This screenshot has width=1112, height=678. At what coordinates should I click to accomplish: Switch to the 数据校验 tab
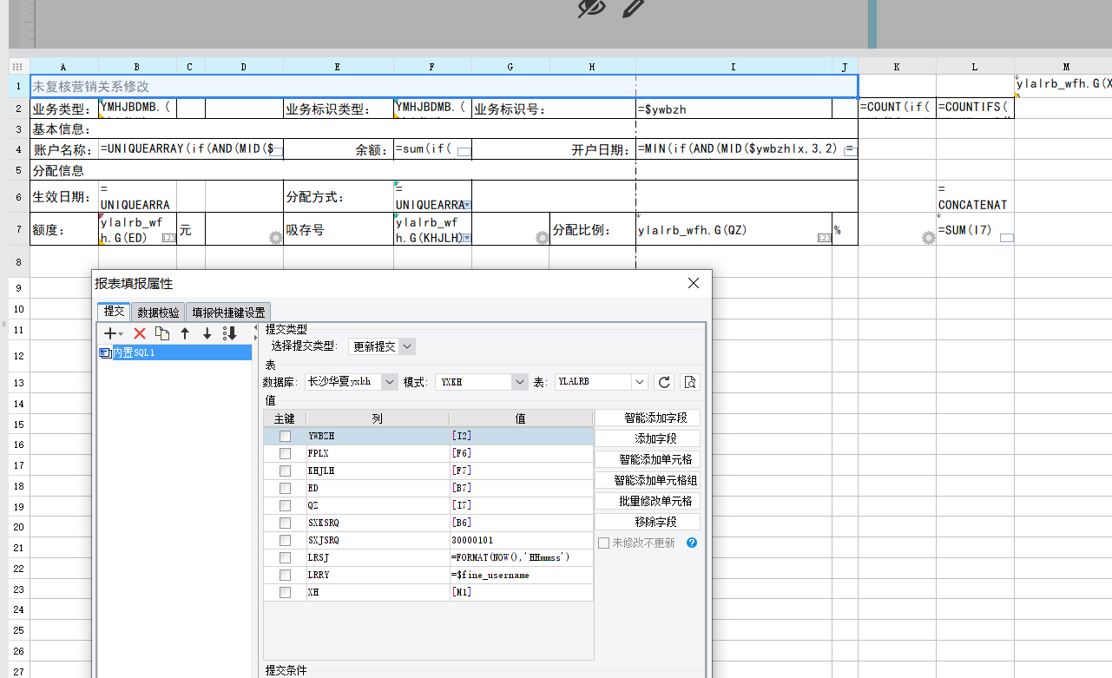(x=158, y=312)
